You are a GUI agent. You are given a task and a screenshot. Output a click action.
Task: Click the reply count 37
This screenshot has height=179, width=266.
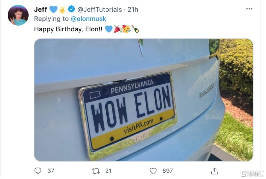(x=51, y=171)
